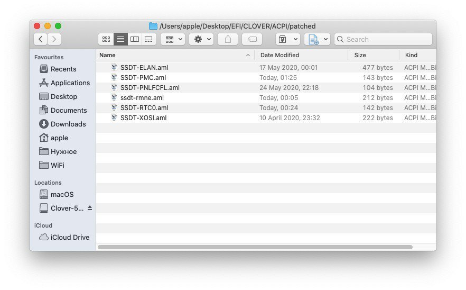Viewport: 466px width, 290px height.
Task: Eject the Clover-5... volume
Action: 90,208
